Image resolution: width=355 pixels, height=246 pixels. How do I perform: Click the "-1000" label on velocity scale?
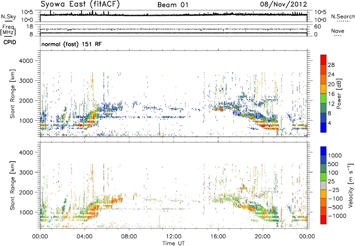(x=337, y=216)
